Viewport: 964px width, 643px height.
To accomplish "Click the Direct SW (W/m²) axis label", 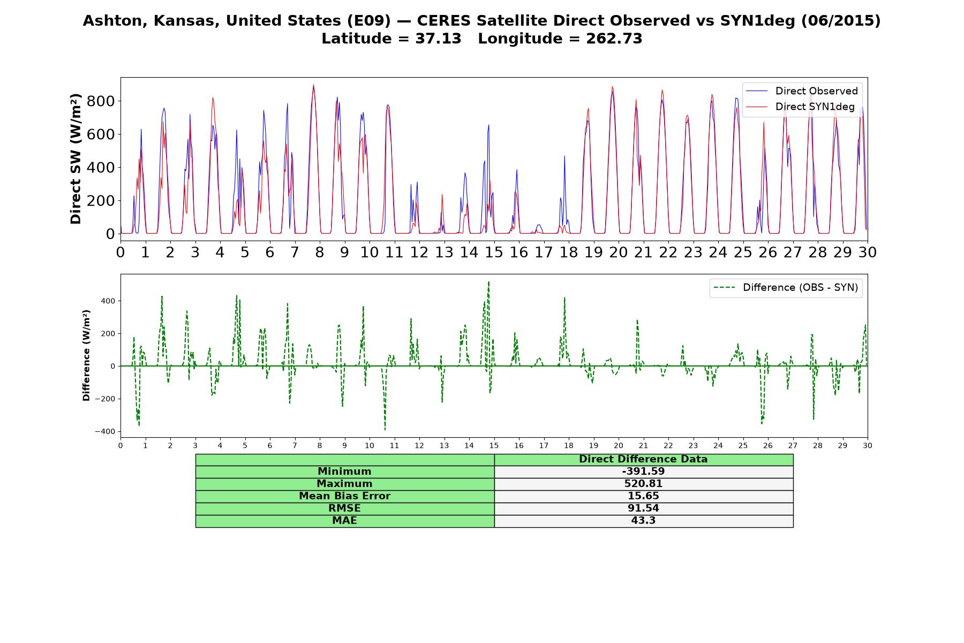I will click(76, 159).
